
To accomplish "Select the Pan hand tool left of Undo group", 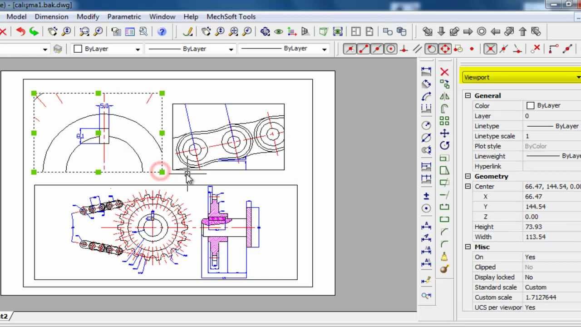I will (53, 31).
